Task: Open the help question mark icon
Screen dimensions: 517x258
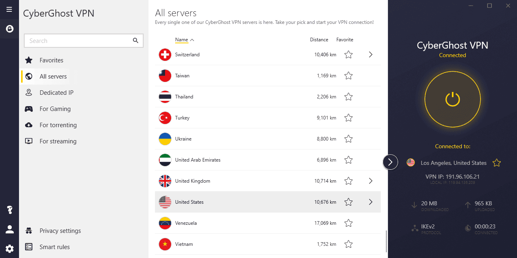Action: click(x=9, y=210)
